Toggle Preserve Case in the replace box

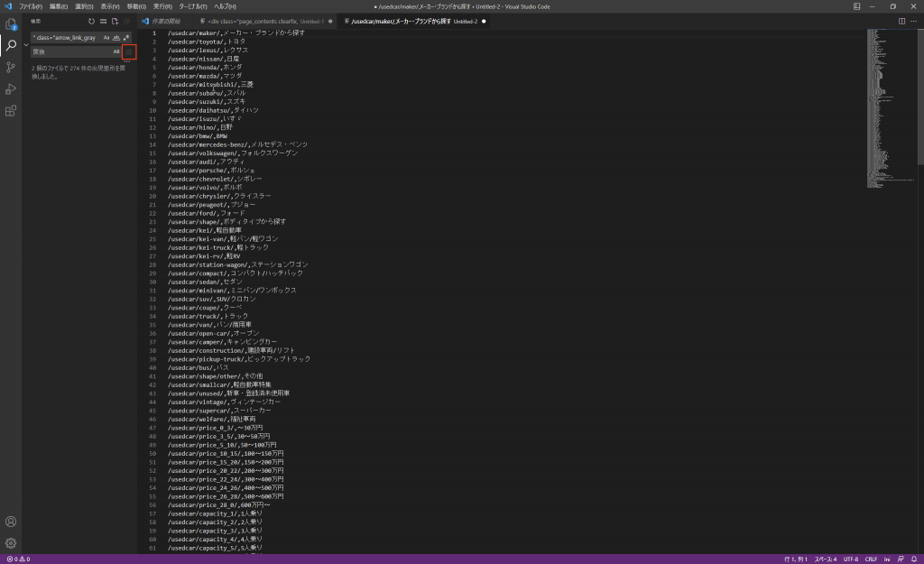tap(116, 51)
